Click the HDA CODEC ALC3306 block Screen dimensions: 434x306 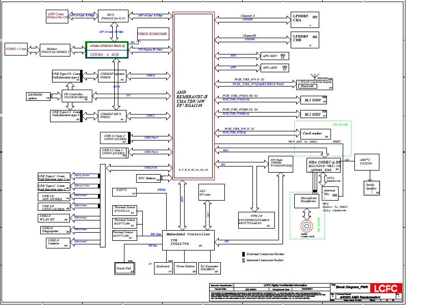coord(323,165)
